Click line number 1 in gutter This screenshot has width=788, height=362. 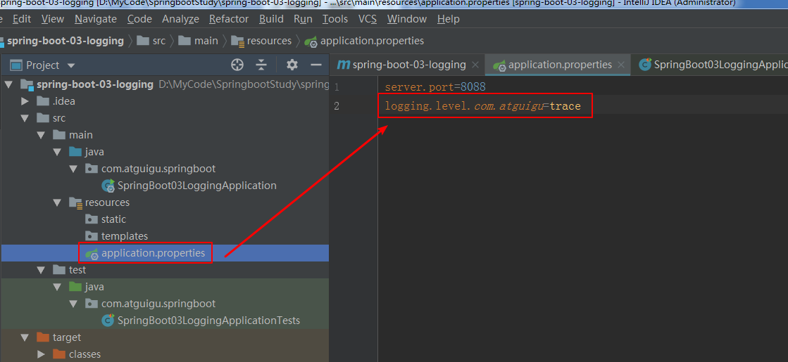337,87
